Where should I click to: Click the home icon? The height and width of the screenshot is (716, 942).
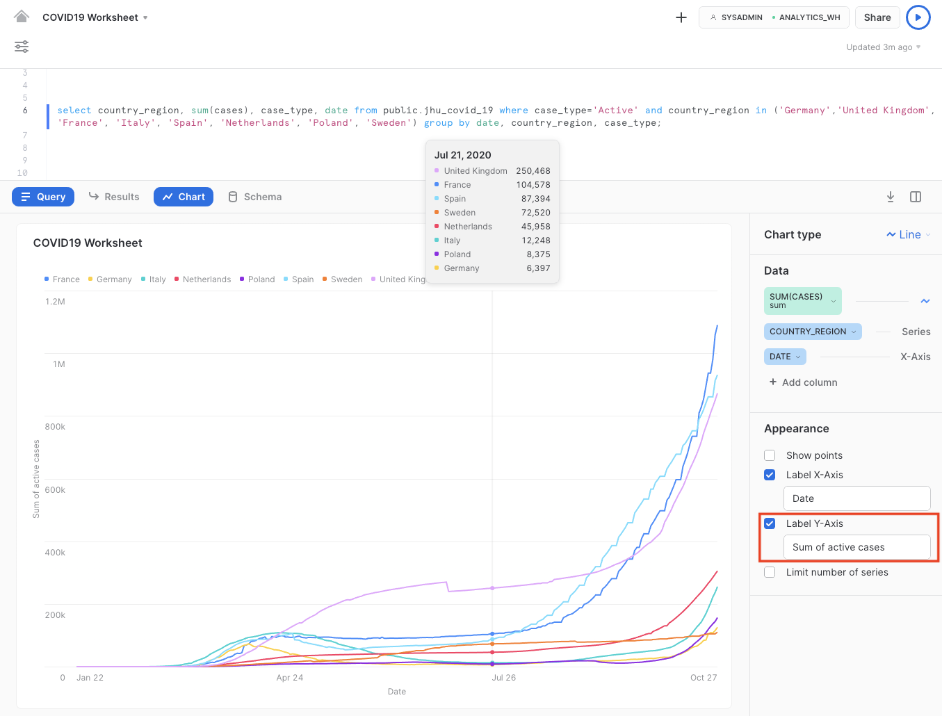pyautogui.click(x=22, y=17)
